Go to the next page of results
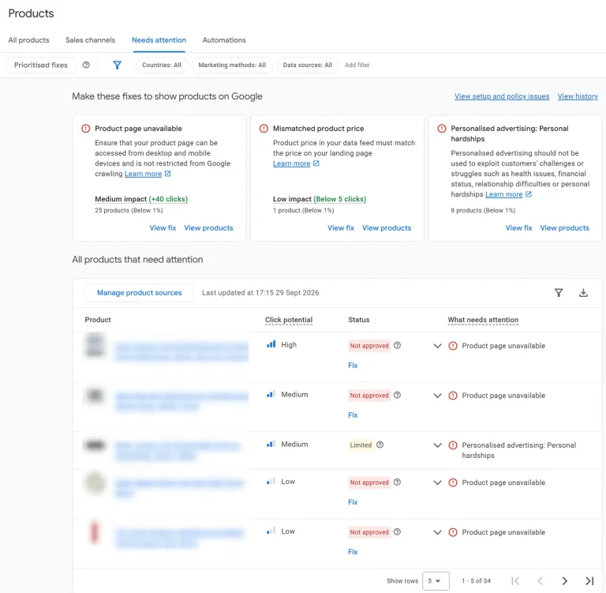Viewport: 606px width, 593px height. click(565, 580)
